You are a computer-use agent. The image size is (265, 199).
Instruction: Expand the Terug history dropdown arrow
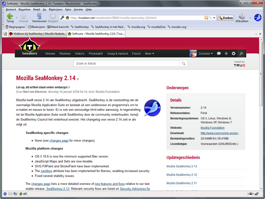(x=17, y=18)
